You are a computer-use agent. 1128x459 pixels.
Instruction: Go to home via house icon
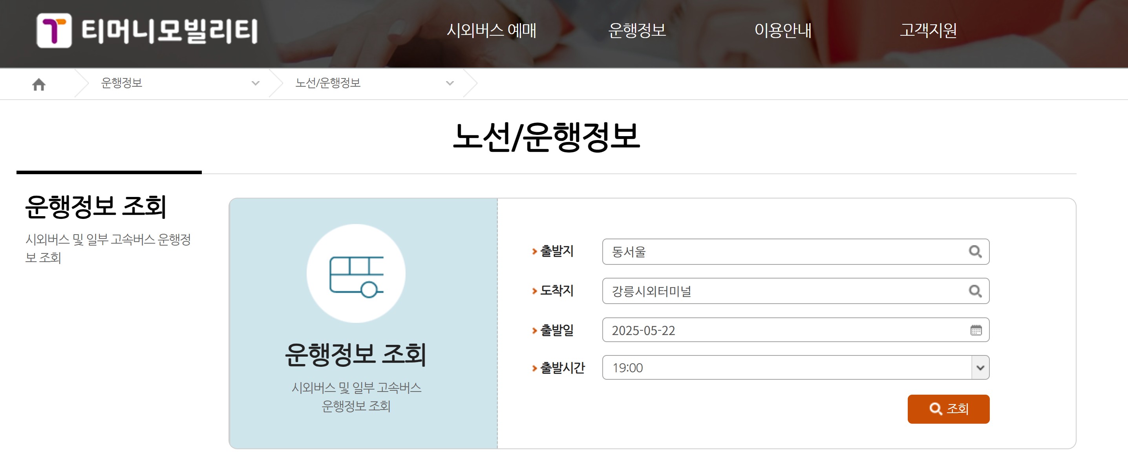(x=39, y=84)
